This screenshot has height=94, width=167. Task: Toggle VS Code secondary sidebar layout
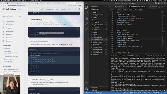162,3
